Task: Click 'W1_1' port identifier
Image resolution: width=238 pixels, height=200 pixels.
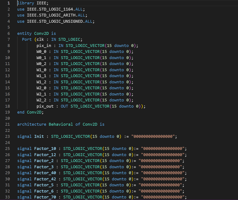Action: (x=41, y=76)
